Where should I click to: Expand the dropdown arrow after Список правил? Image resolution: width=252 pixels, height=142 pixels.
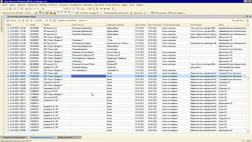[185, 13]
